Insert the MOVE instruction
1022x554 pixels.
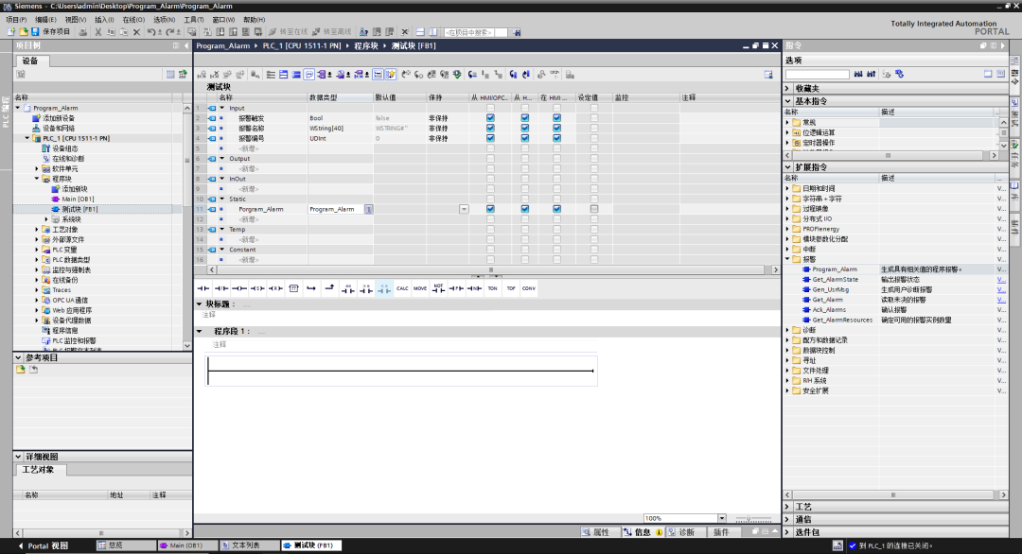tap(420, 288)
